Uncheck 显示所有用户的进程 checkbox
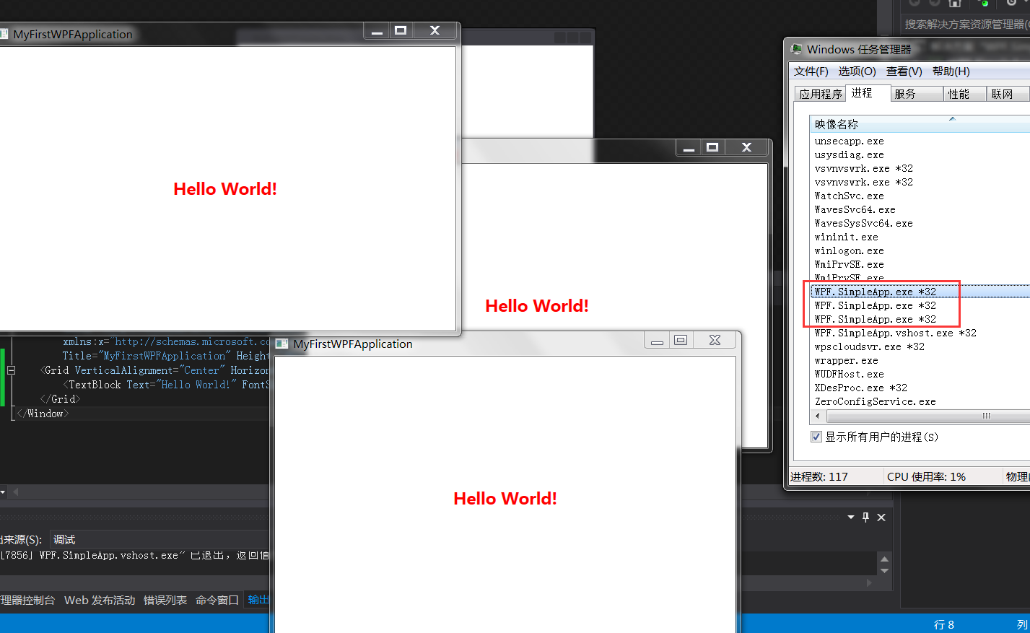Screen dimensions: 1030x633 [816, 437]
